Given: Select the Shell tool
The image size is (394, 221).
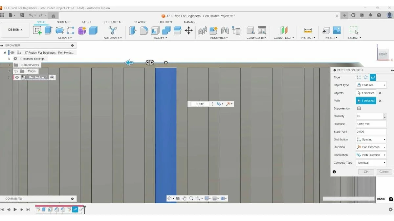Looking at the screenshot, I should pos(155,30).
